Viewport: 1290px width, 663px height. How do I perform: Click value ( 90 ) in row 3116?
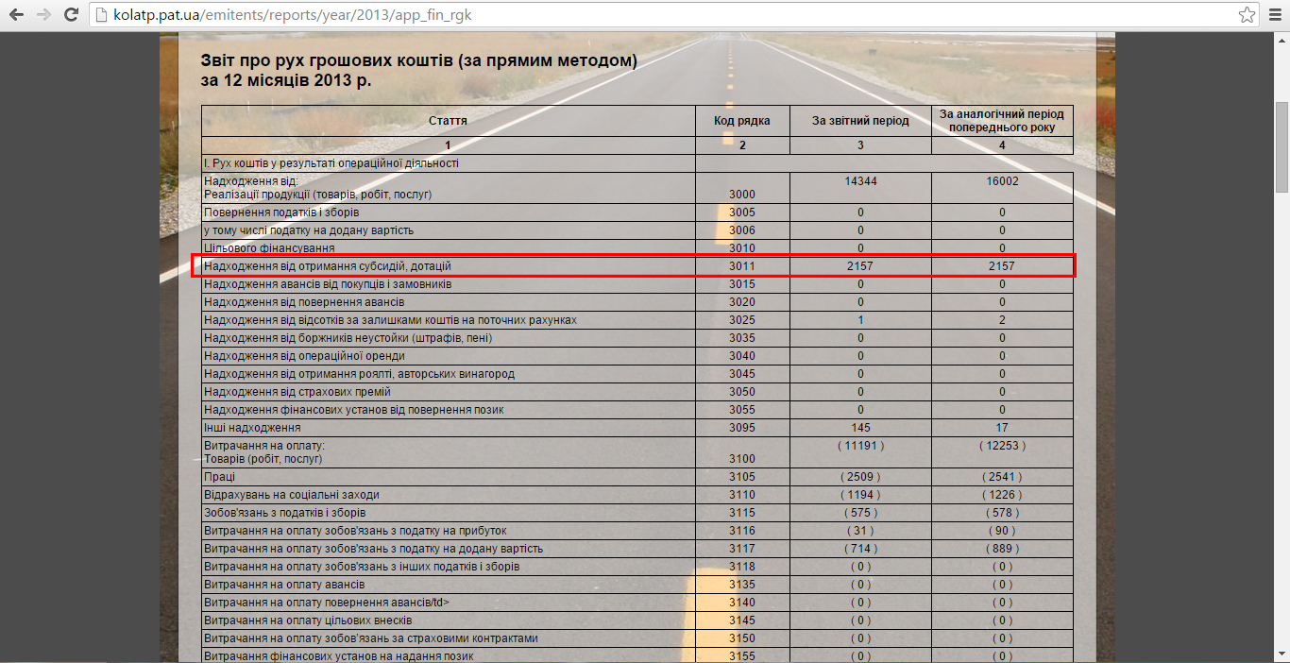(x=1002, y=531)
